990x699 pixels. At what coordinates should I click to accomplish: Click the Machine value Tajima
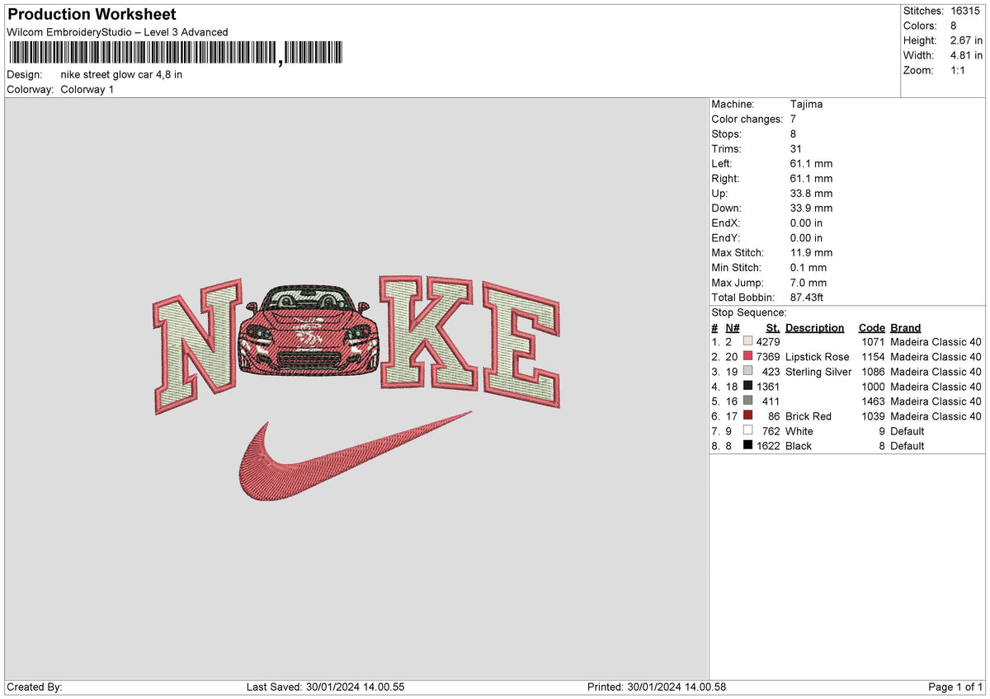[x=806, y=104]
